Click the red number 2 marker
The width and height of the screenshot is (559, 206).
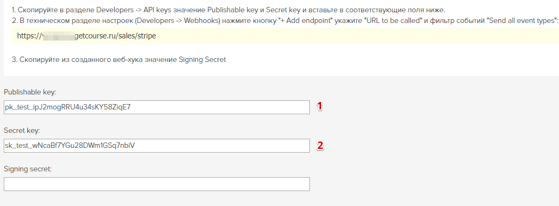coord(320,145)
